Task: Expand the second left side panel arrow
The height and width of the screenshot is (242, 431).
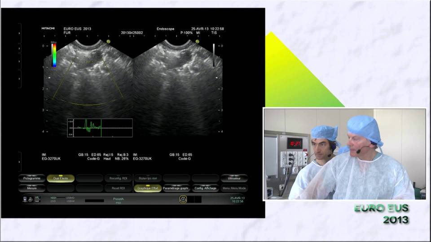Action: 19,48
